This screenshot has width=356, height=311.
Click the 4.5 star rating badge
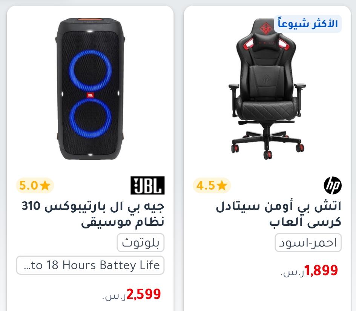212,185
